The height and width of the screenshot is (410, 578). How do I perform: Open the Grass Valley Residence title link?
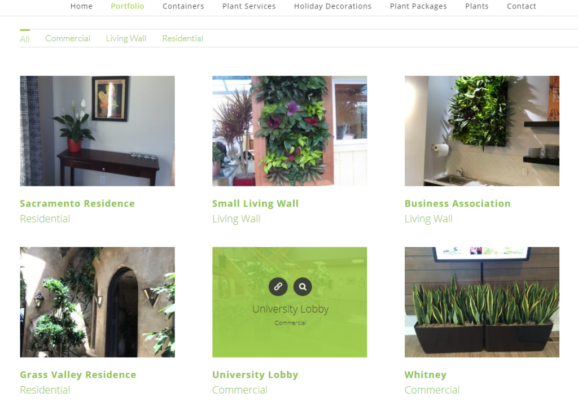coord(78,374)
